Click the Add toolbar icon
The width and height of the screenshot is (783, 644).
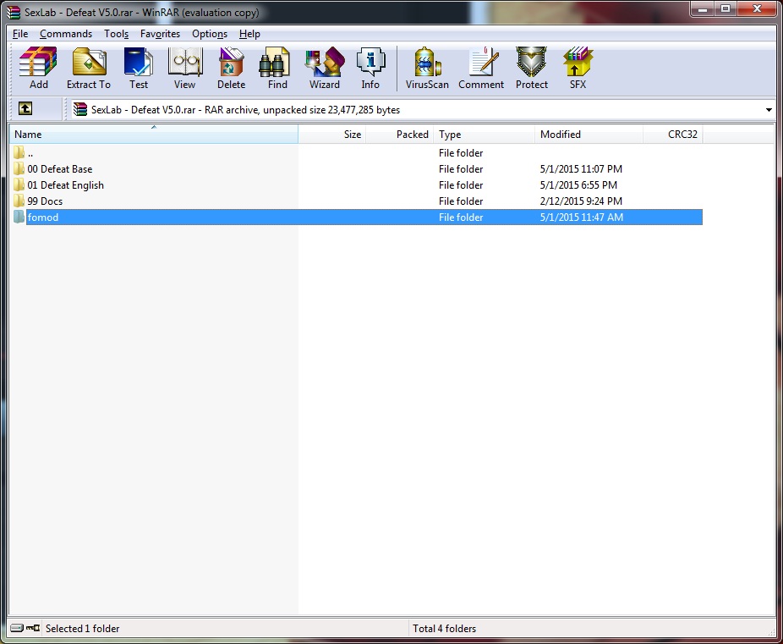[38, 68]
